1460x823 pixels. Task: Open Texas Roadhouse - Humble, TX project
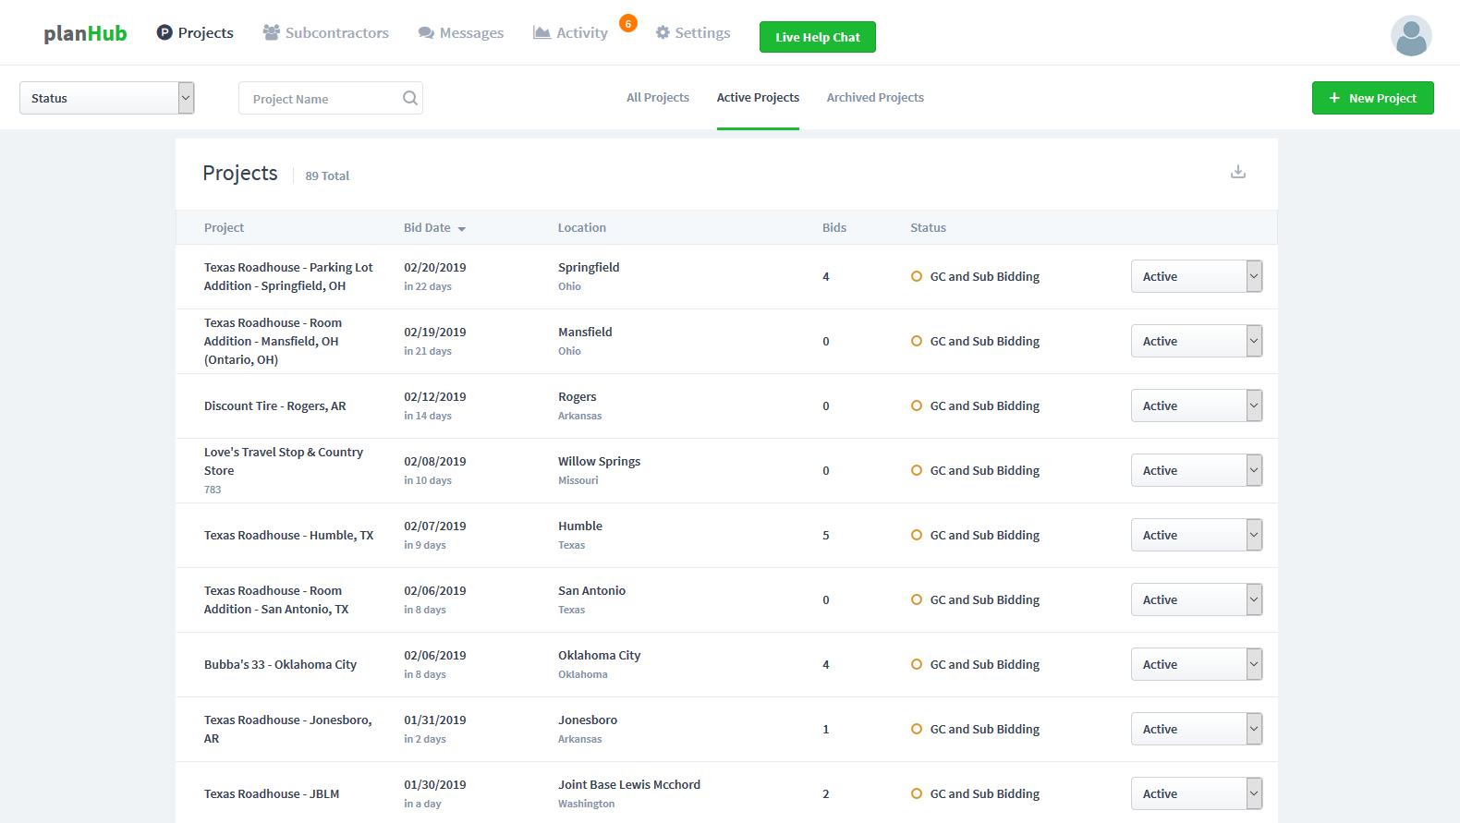[x=289, y=535]
